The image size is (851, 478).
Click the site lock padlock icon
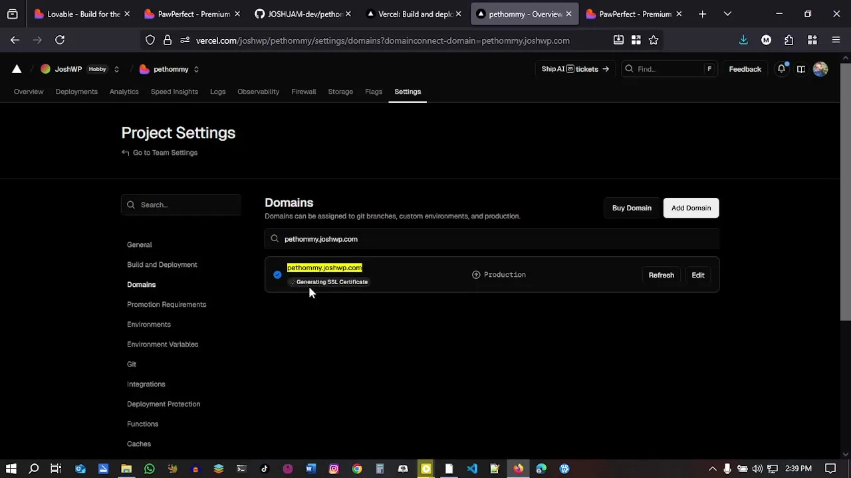(168, 40)
